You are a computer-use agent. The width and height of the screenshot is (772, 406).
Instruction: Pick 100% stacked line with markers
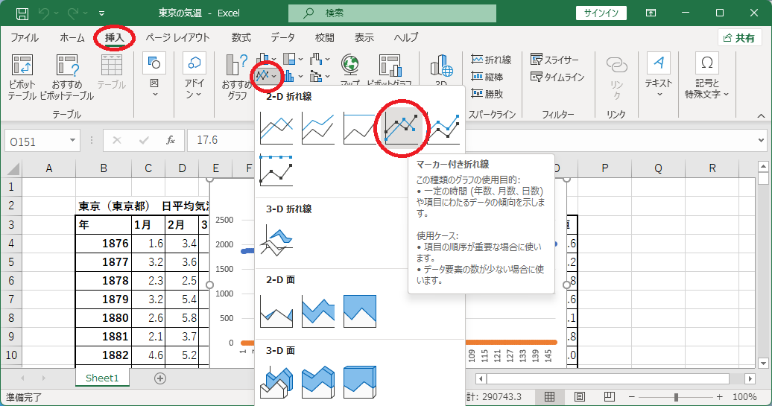tap(276, 171)
